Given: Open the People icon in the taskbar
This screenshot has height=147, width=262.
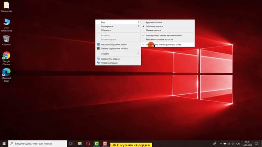Looking at the screenshot, I should [x=215, y=143].
